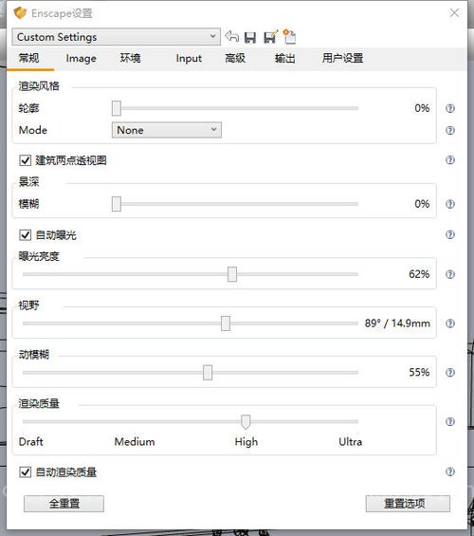The image size is (474, 536).
Task: Select the 高级 tab
Action: coord(235,58)
